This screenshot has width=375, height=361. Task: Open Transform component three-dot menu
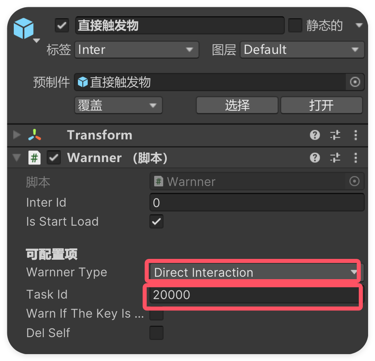coord(356,135)
